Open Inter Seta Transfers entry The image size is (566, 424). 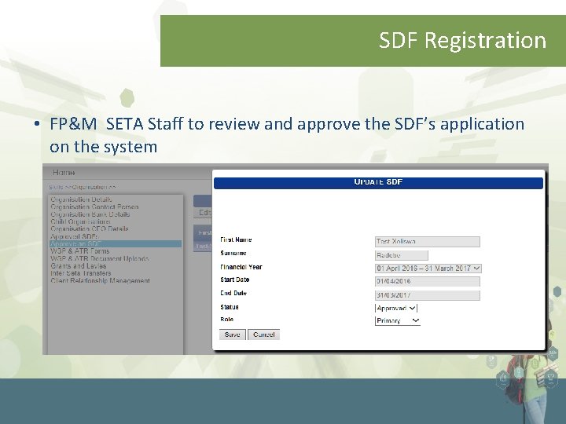[81, 273]
